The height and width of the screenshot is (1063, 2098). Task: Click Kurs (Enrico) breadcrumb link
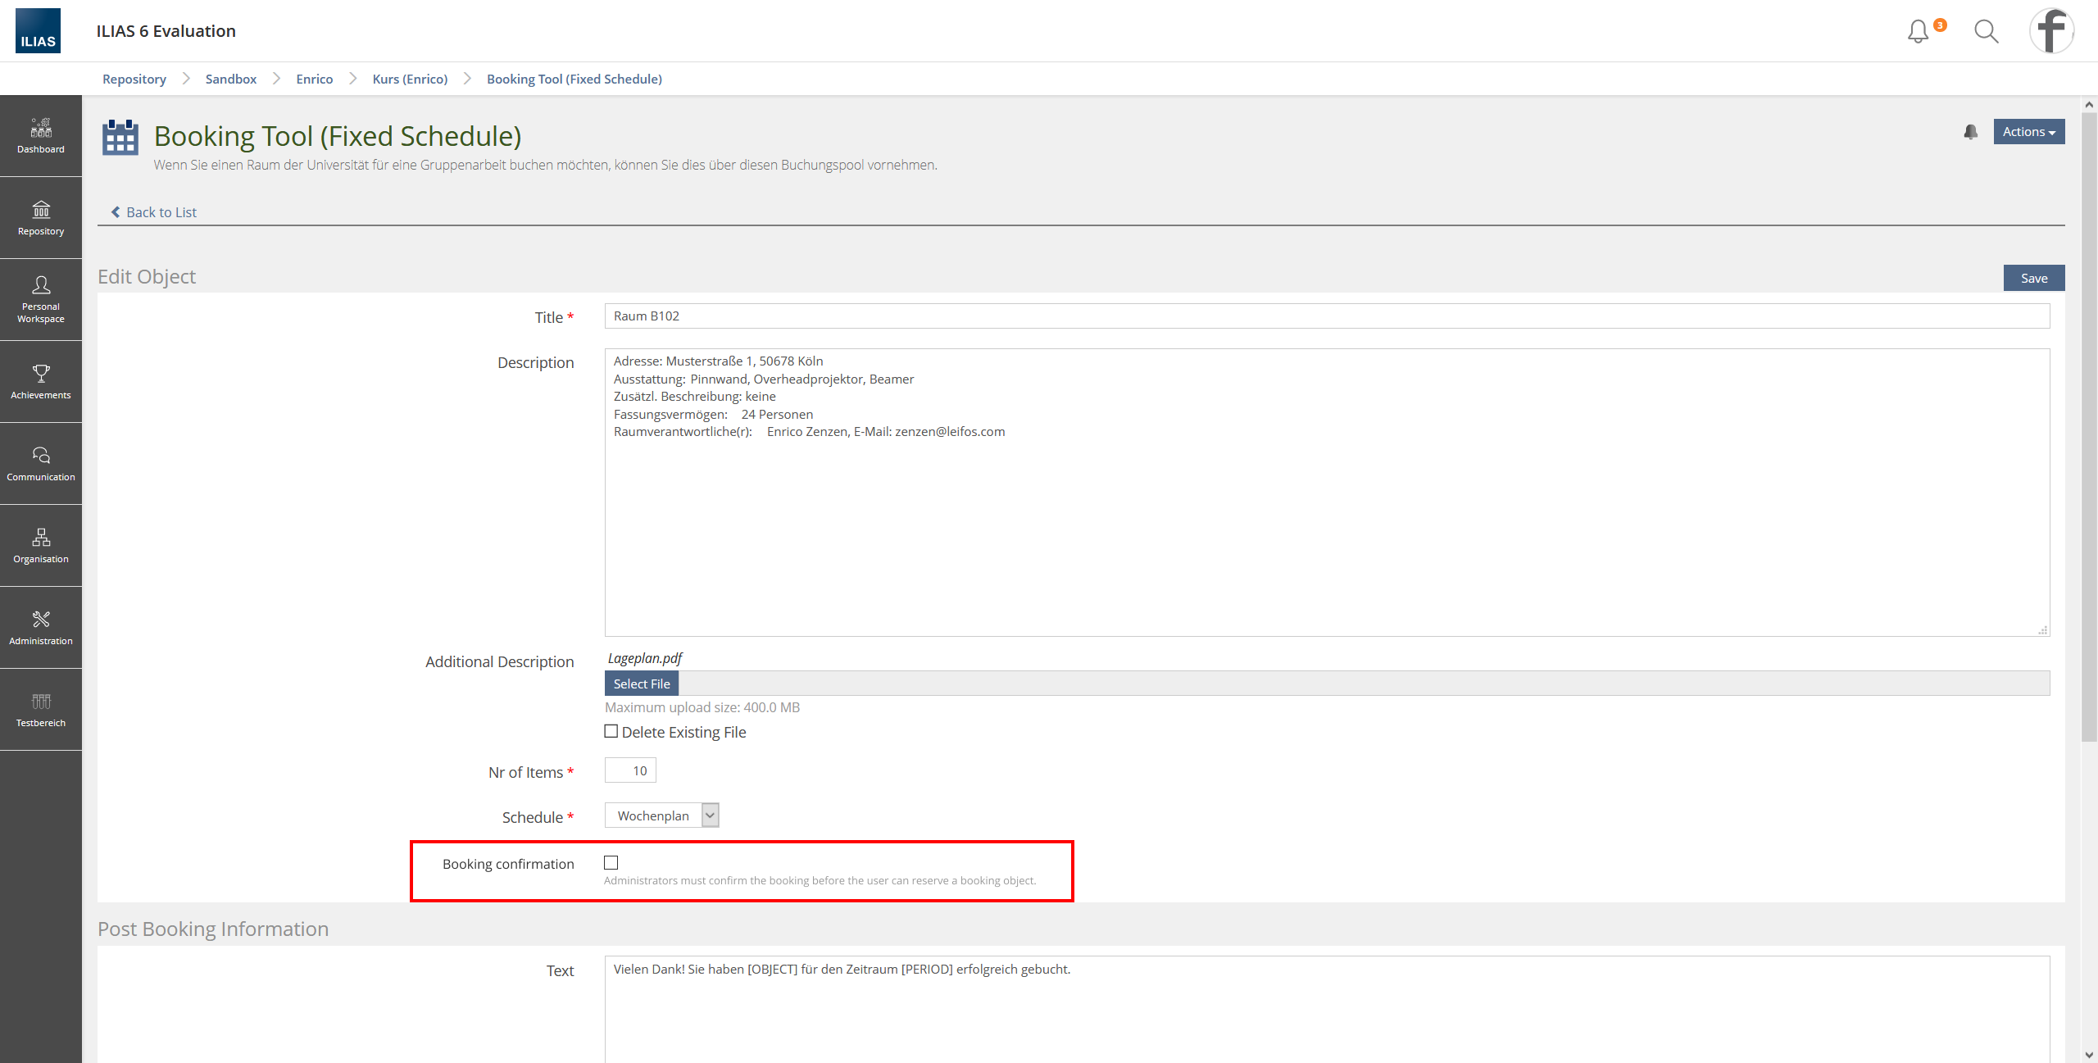click(410, 79)
